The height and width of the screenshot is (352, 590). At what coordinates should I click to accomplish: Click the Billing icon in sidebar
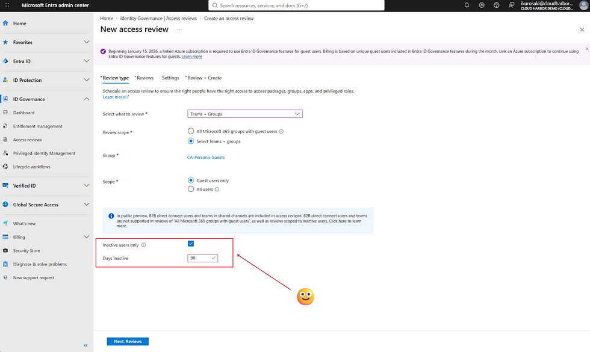click(x=5, y=237)
